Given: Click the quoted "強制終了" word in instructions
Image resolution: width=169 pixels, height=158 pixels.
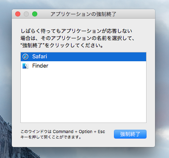Looking at the screenshot, I should click(x=33, y=46).
